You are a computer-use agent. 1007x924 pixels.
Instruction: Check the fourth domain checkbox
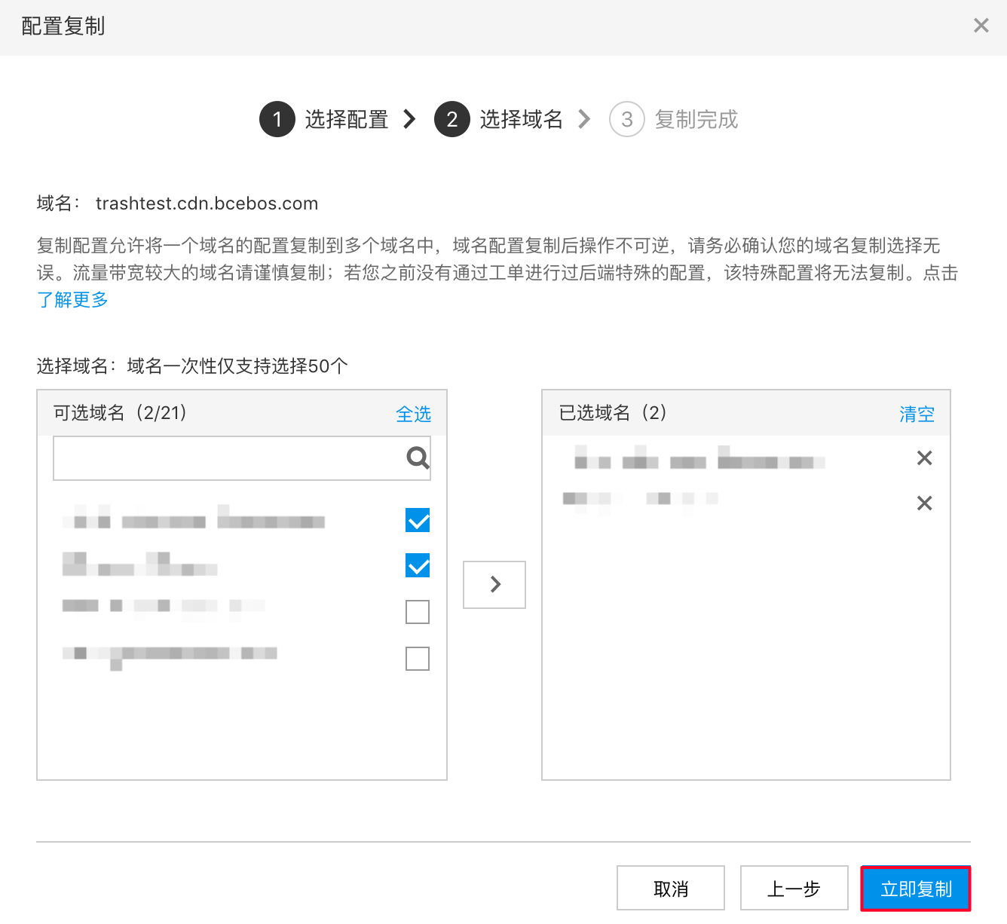tap(418, 659)
